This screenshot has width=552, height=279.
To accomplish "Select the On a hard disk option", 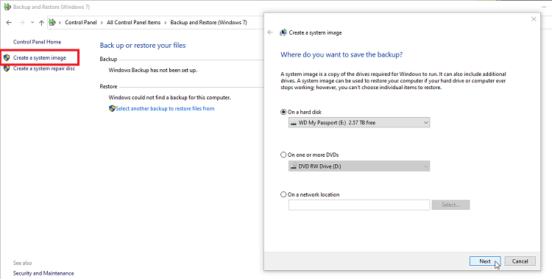I will (283, 112).
